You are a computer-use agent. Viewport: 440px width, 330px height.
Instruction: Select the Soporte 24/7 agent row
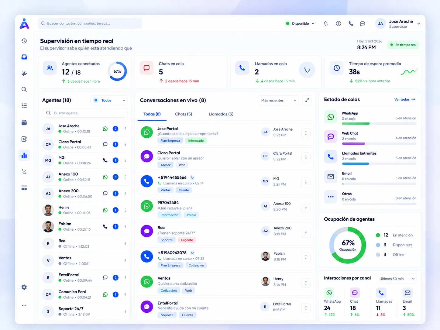[85, 311]
